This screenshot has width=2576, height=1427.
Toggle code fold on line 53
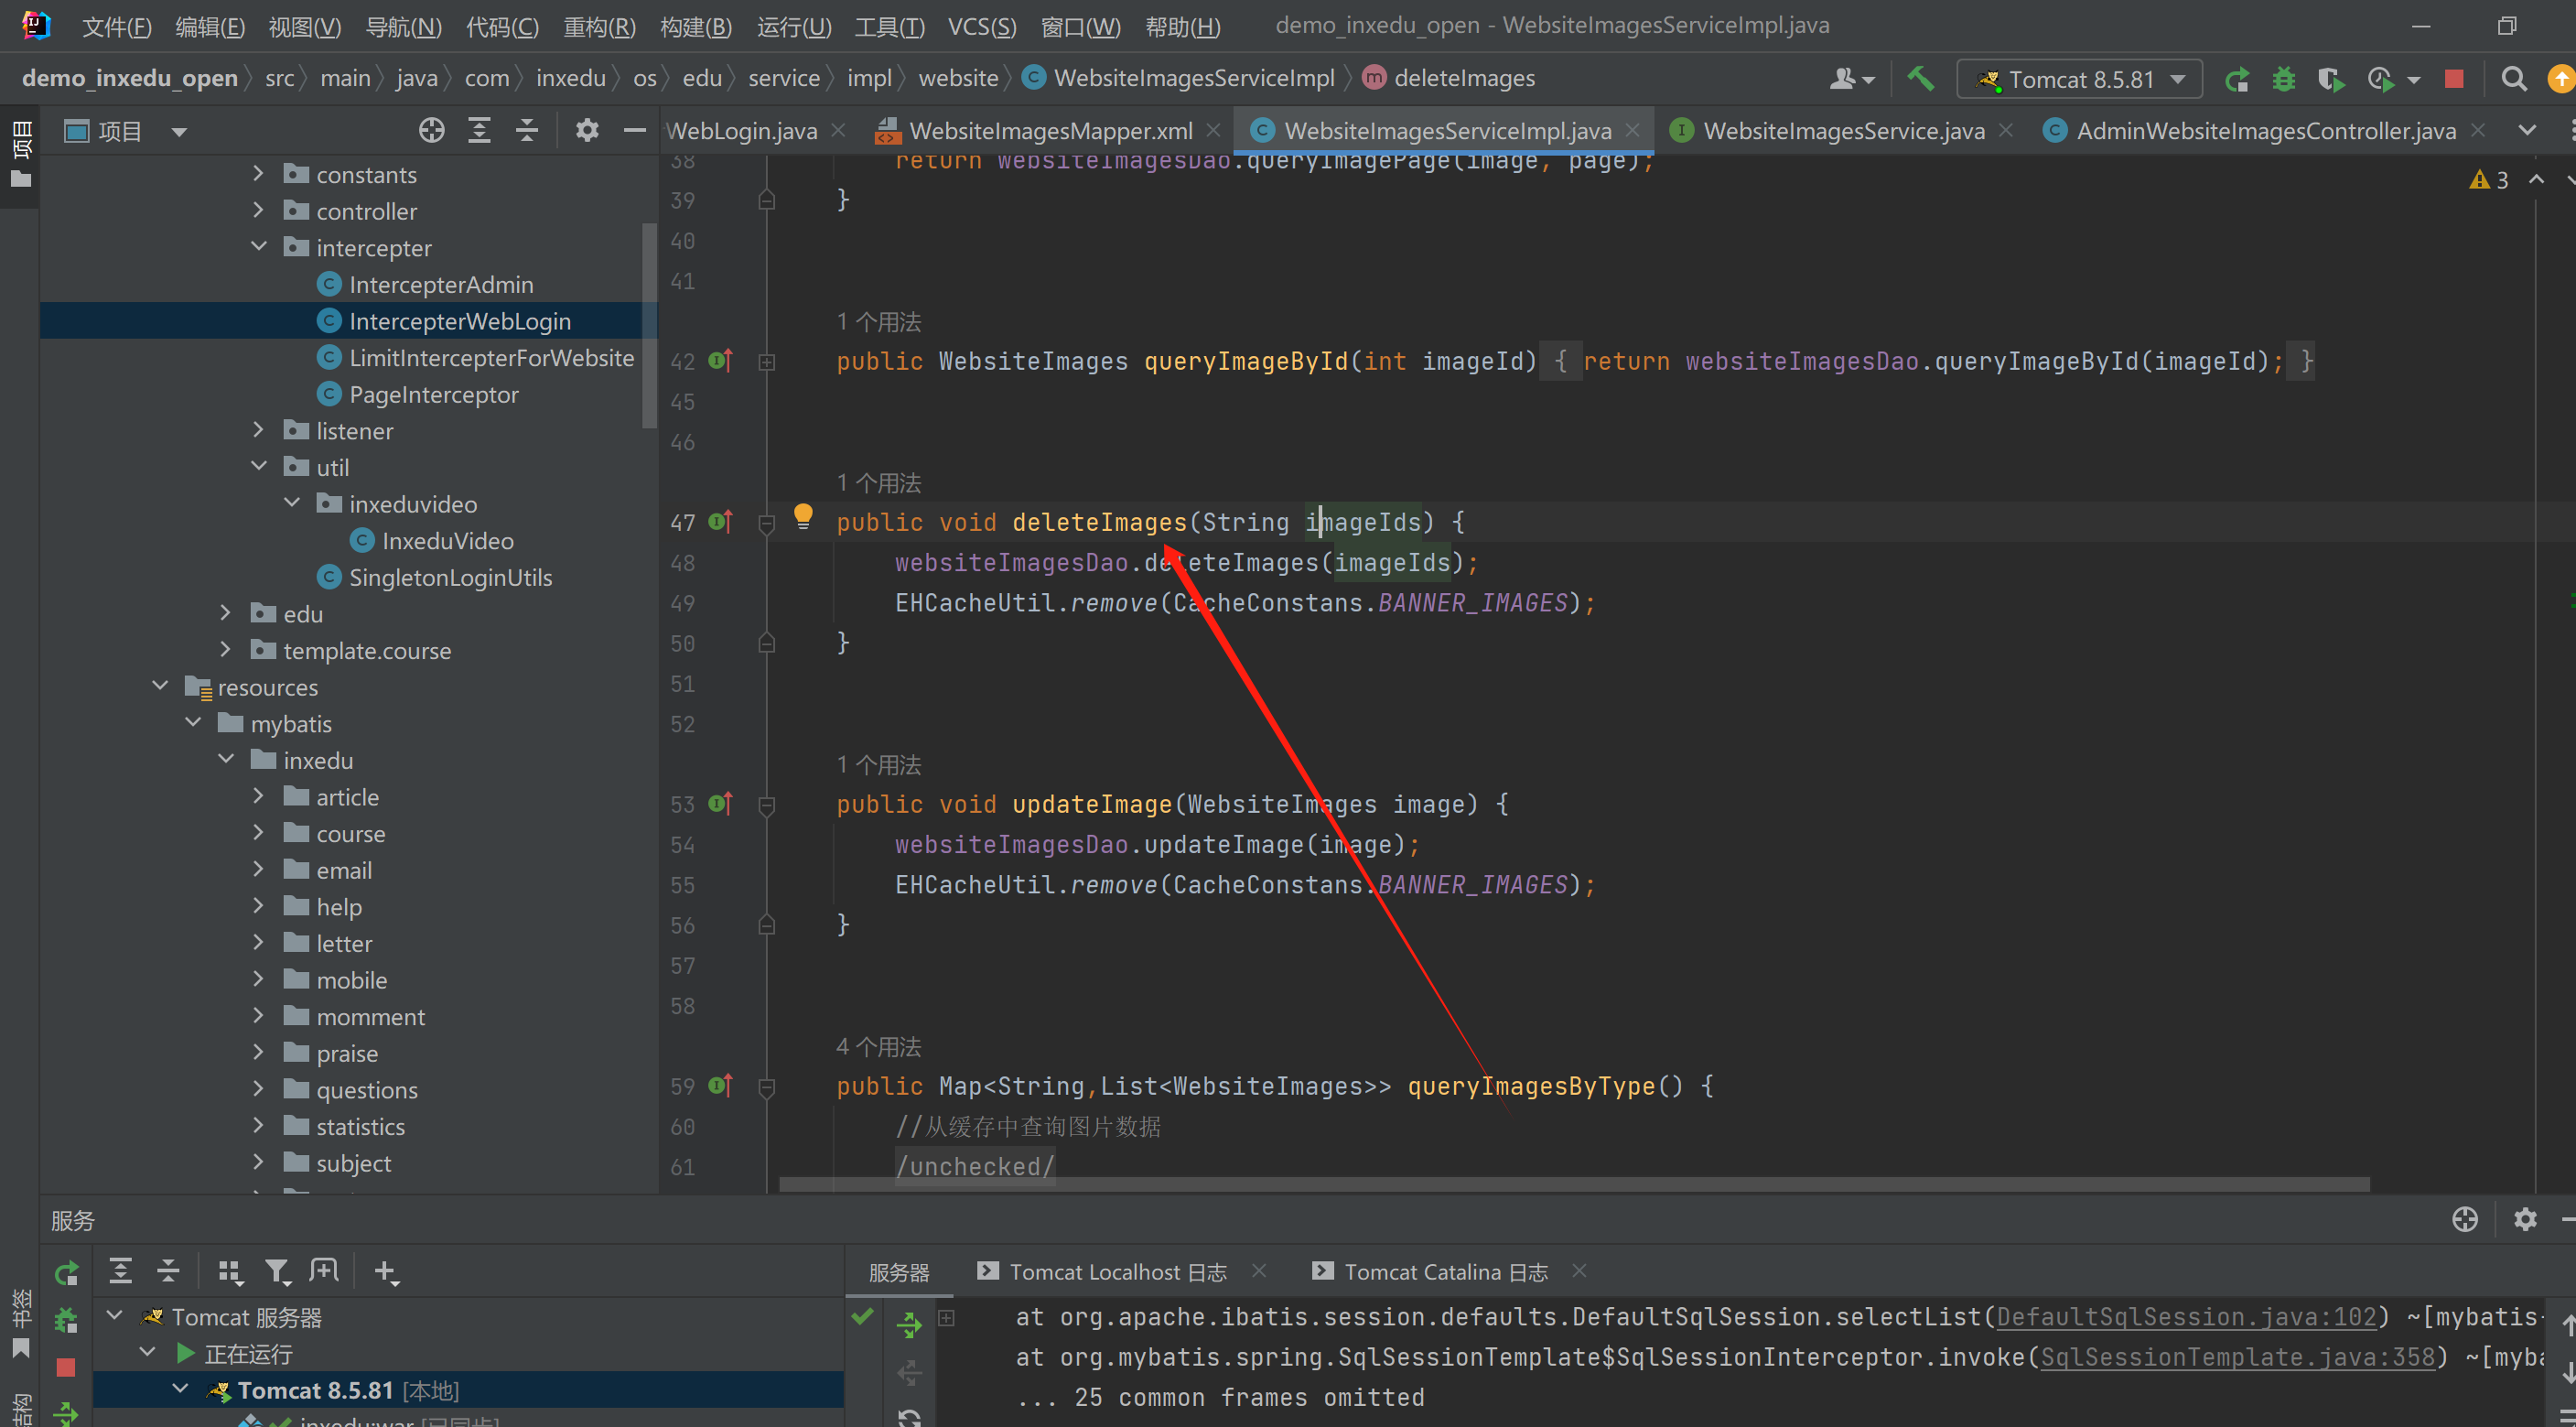(767, 805)
